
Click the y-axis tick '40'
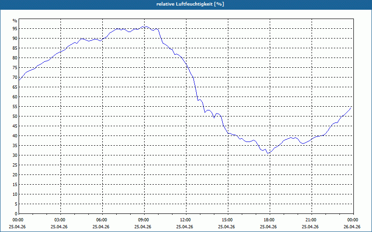[15, 135]
